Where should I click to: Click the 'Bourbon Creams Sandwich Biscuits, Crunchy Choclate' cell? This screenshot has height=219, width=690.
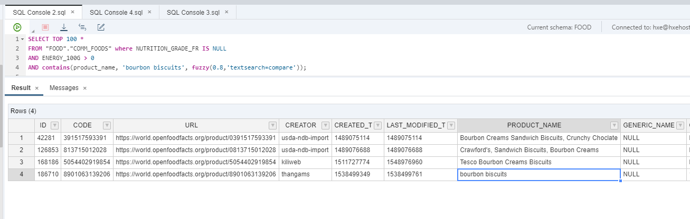[x=538, y=138]
